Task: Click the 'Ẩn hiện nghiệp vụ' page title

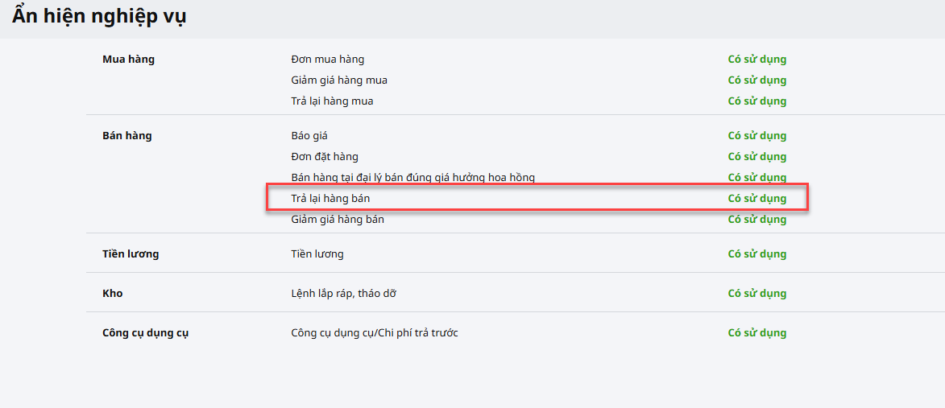Action: click(x=99, y=16)
